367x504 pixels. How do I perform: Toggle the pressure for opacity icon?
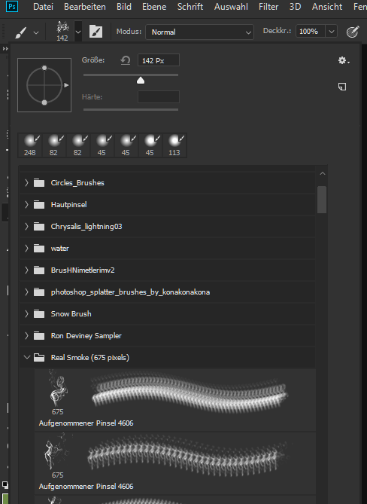coord(353,32)
